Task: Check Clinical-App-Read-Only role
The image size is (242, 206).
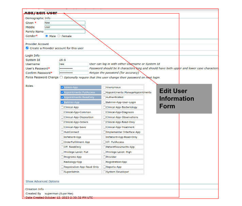Action: tap(104, 122)
